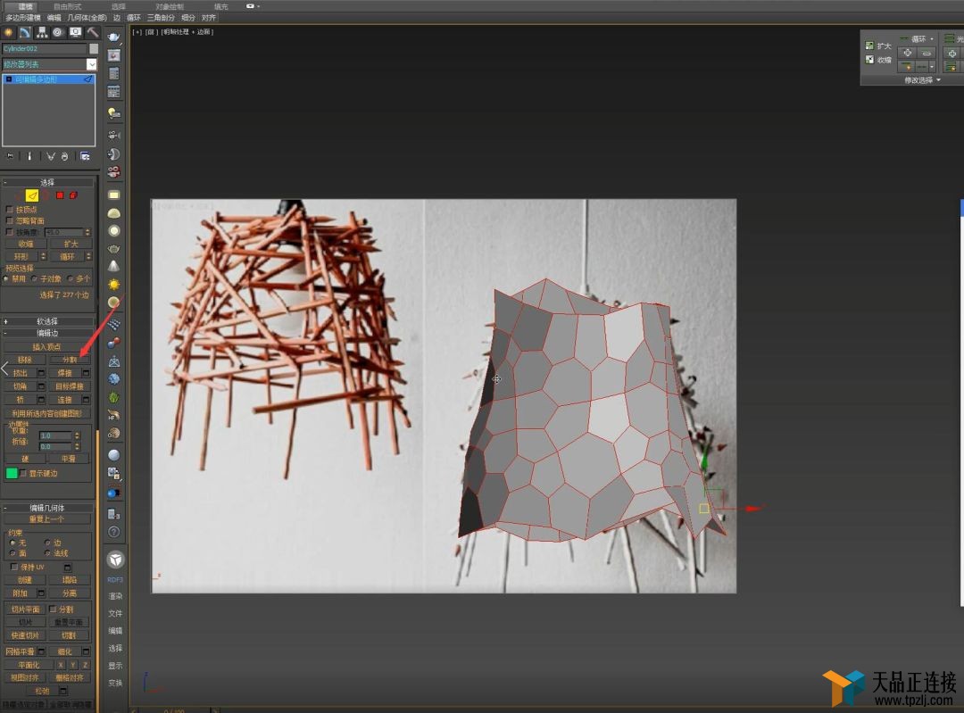Open the Modify command panel tab
Image resolution: width=964 pixels, height=713 pixels.
coord(25,32)
